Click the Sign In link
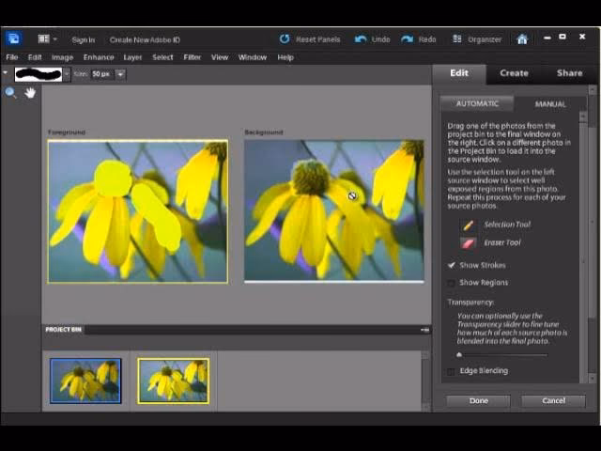 click(84, 39)
